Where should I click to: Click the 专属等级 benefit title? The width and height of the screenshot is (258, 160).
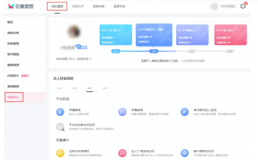click(x=75, y=110)
